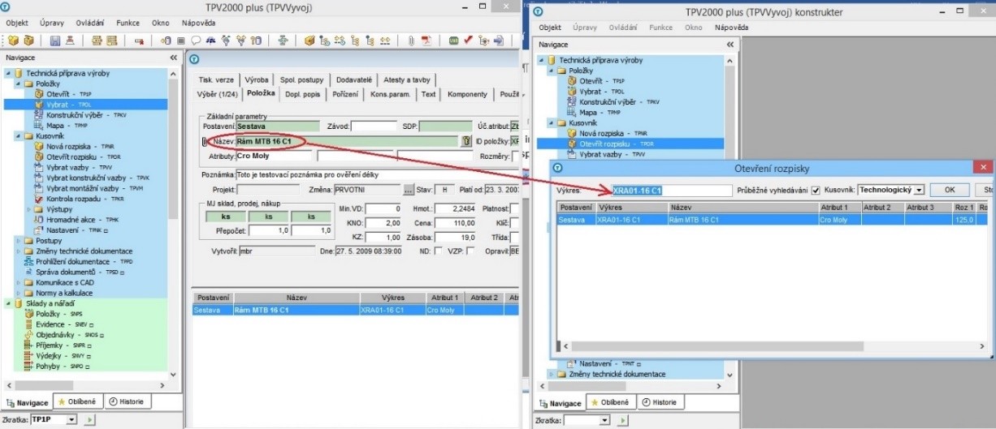Click the Atribut 1 column header in left grid
The width and height of the screenshot is (996, 429).
[445, 298]
